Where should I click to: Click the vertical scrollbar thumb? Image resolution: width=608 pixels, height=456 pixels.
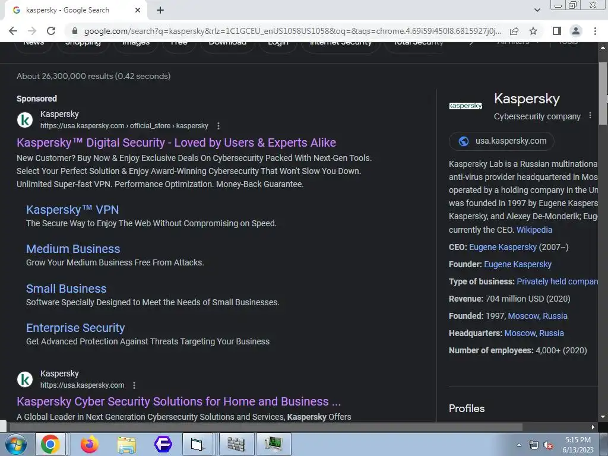coord(603,93)
